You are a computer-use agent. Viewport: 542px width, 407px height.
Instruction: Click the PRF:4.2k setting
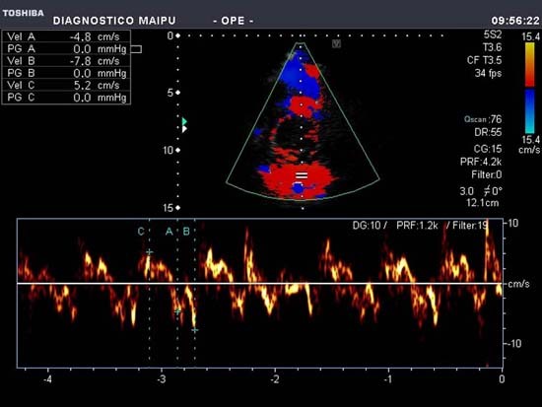click(x=481, y=162)
